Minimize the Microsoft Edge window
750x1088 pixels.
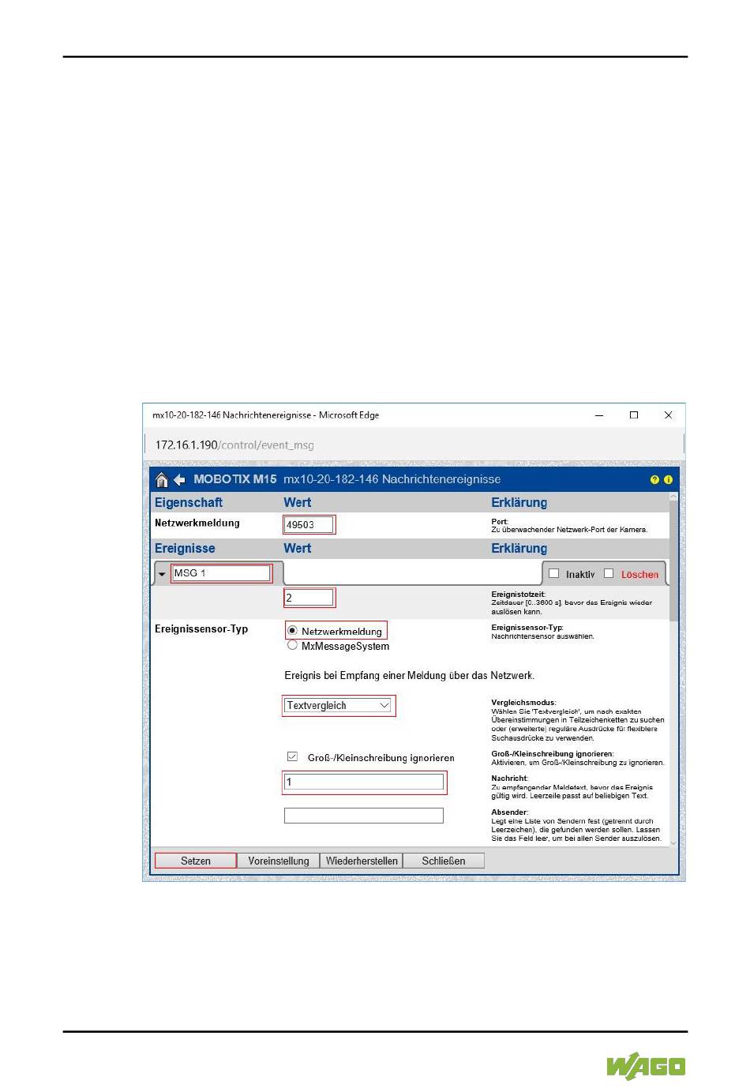[x=600, y=415]
